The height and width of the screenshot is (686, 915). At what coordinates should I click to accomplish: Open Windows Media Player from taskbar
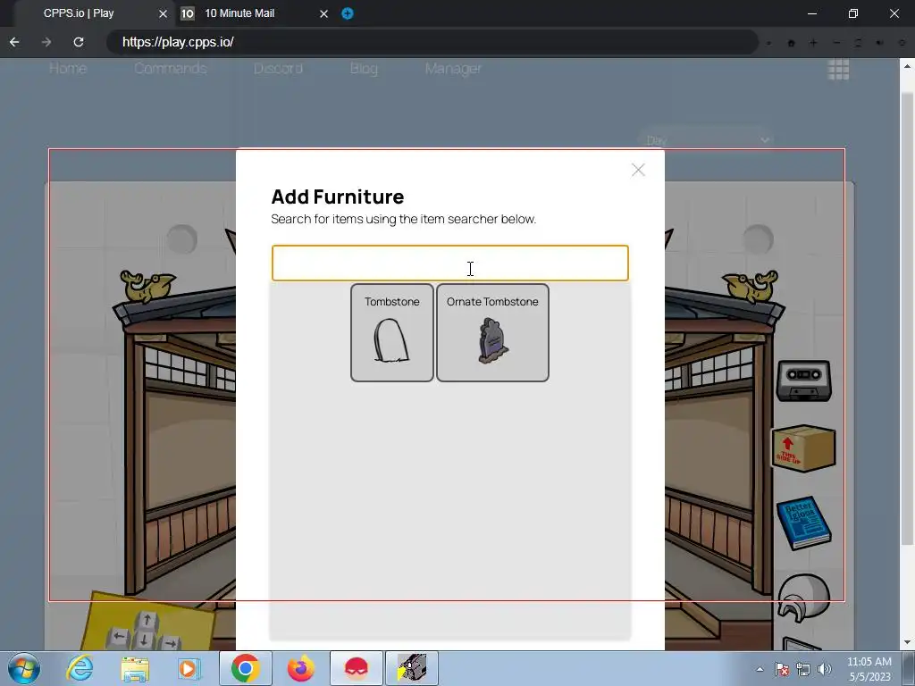[x=189, y=669]
